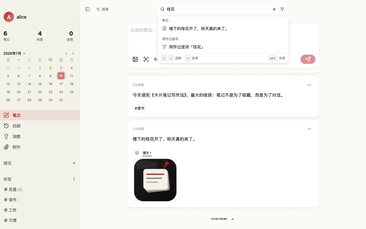Click the 0 连续 streak stat
This screenshot has width=366, height=229.
[x=70, y=36]
